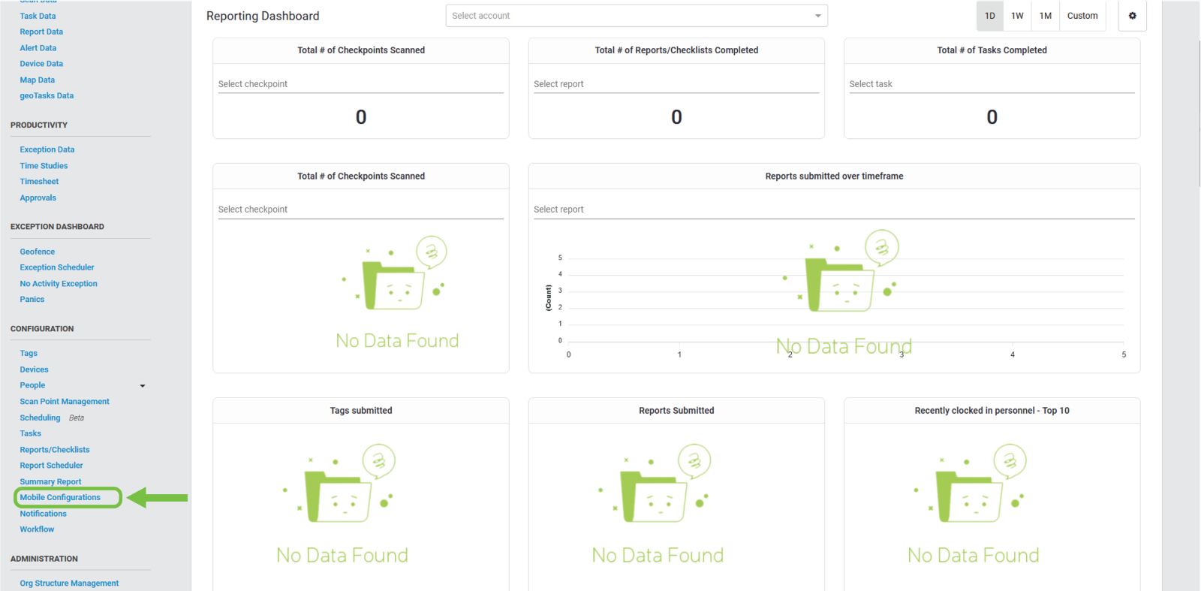Go to Scan Point Management
This screenshot has width=1201, height=591.
coord(65,402)
